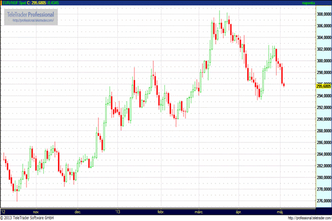Click the 'máj.' date axis marker
This screenshot has width=332, height=221.
(x=280, y=211)
